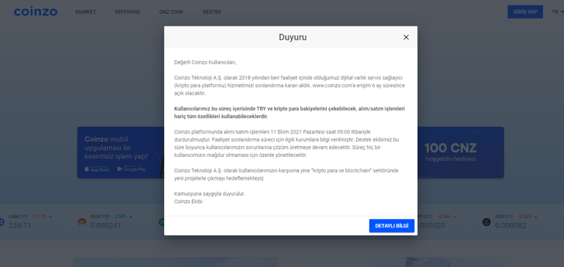This screenshot has height=267, width=564.
Task: Click the -4.54% change indicator
Action: [x=446, y=216]
